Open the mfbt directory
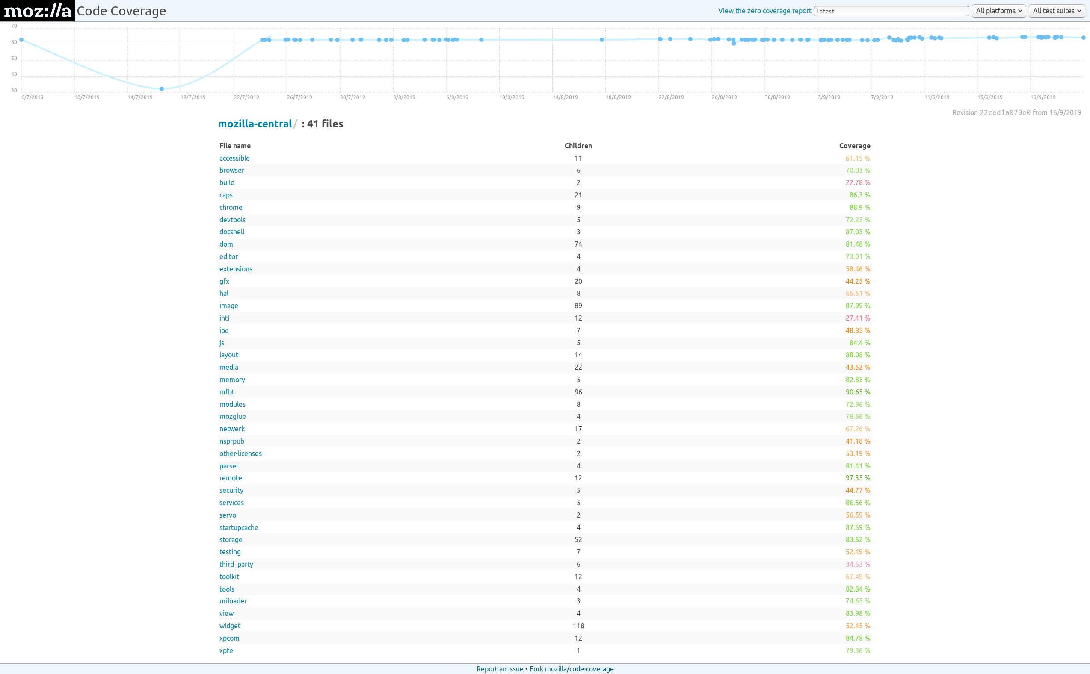The width and height of the screenshot is (1090, 674). tap(227, 392)
